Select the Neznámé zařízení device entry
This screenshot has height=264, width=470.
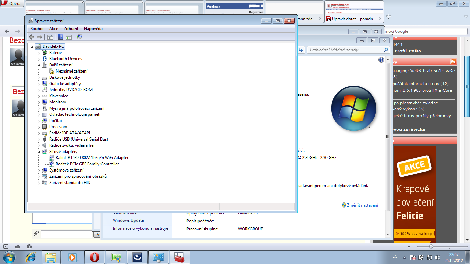point(72,71)
